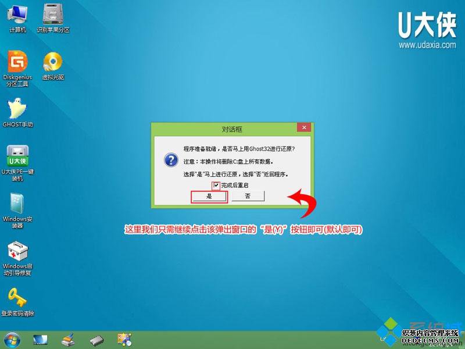Viewport: 465px width, 349px height.
Task: Click the line mentioning 返回程序
Action: [x=236, y=174]
